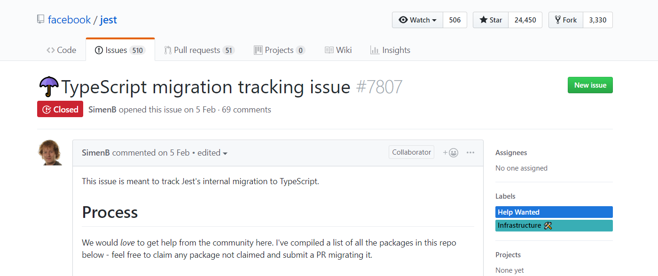Viewport: 658px width, 276px height.
Task: Open the Watch dropdown button
Action: point(418,20)
